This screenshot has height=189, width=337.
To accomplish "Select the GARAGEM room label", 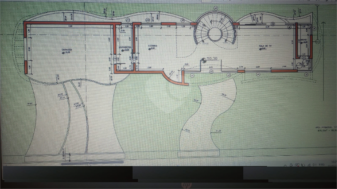I will [x=67, y=49].
